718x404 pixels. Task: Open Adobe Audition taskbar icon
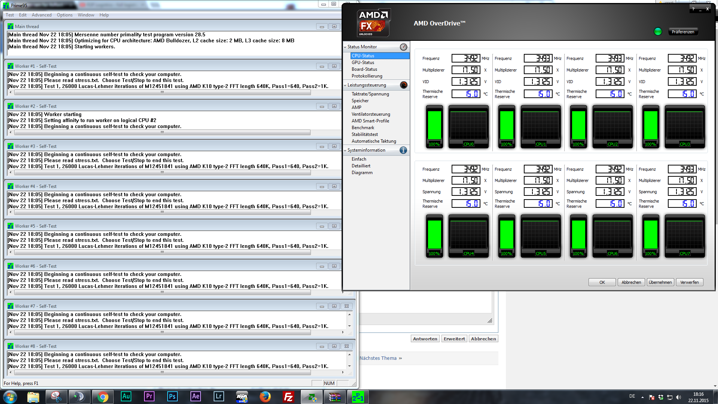coord(126,397)
